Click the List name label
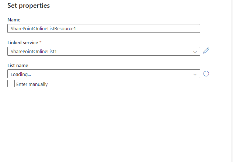 pyautogui.click(x=18, y=66)
